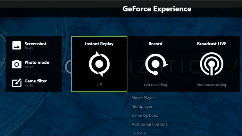
Task: Open Additional Content menu entry
Action: pyautogui.click(x=149, y=124)
